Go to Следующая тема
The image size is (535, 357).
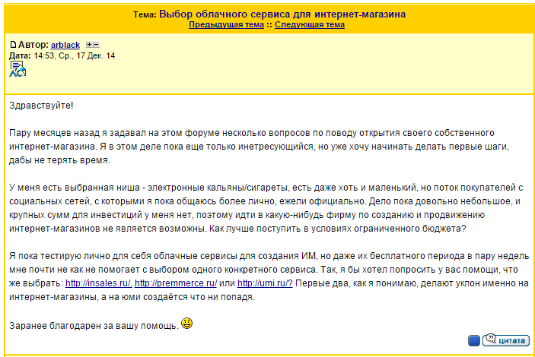click(310, 24)
